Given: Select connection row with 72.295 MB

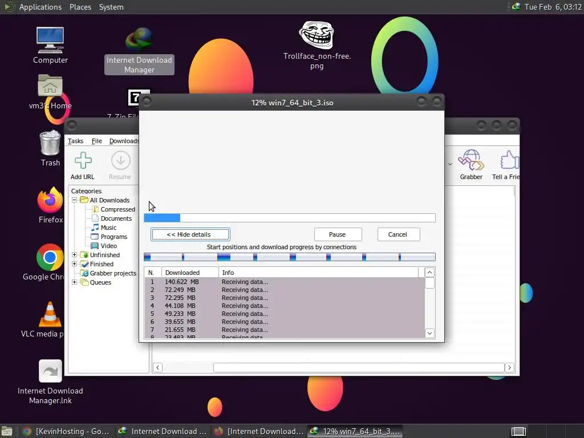Looking at the screenshot, I should (x=285, y=298).
